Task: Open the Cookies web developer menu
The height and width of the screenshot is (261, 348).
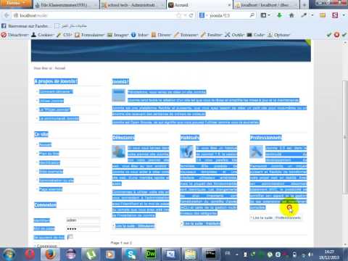Action: [x=43, y=35]
